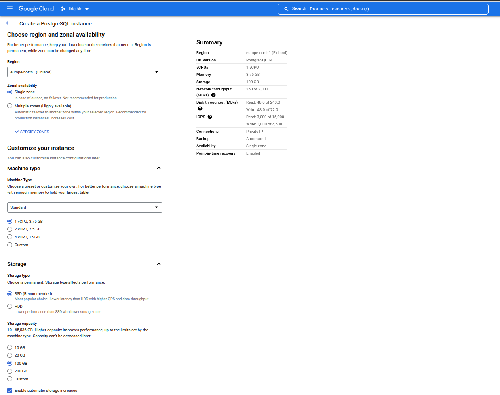Screen dimensions: 500x395
Task: Click the 'Storage capacity' label
Action: coord(22,324)
